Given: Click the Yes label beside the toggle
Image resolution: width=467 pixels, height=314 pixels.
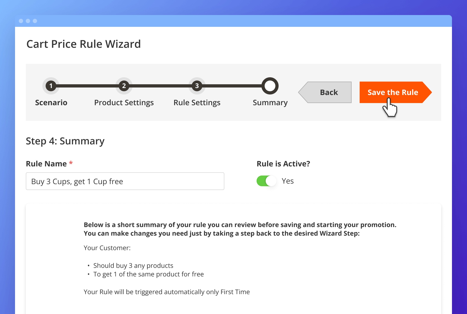Looking at the screenshot, I should [287, 181].
